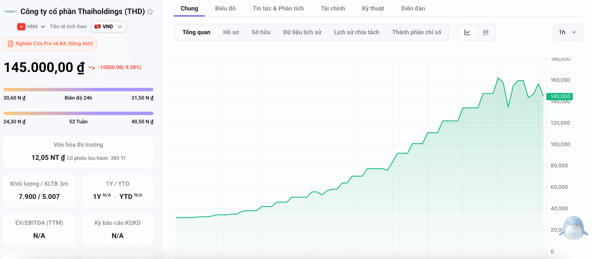The image size is (592, 259).
Task: Click the 145,000 price label on chart
Action: pos(559,96)
